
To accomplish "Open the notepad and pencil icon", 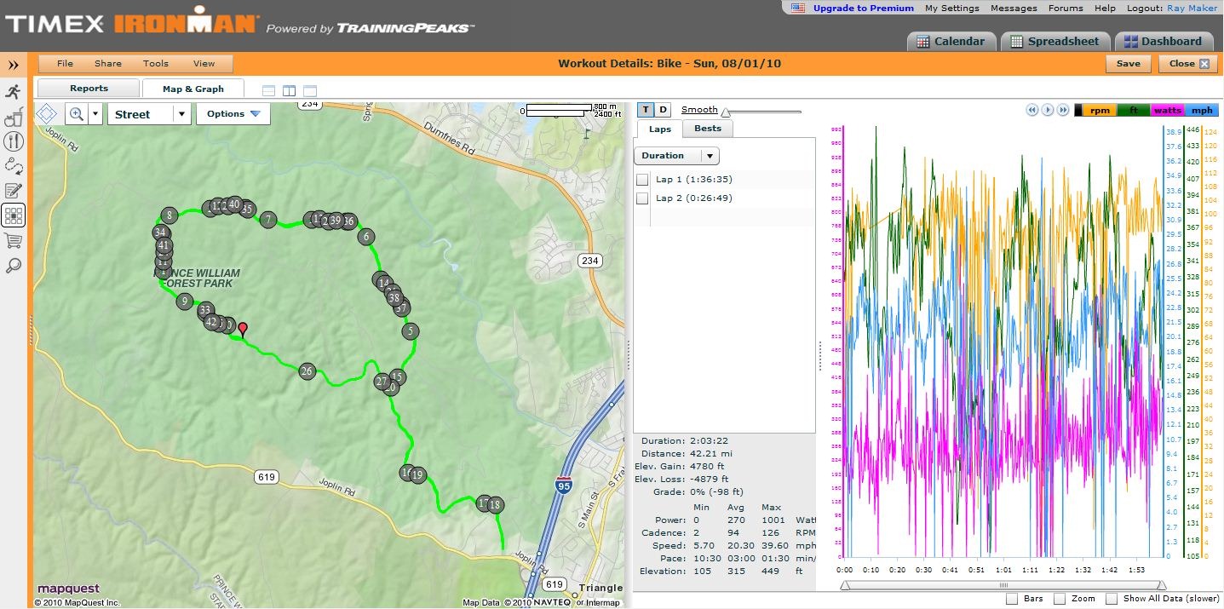I will (x=13, y=191).
